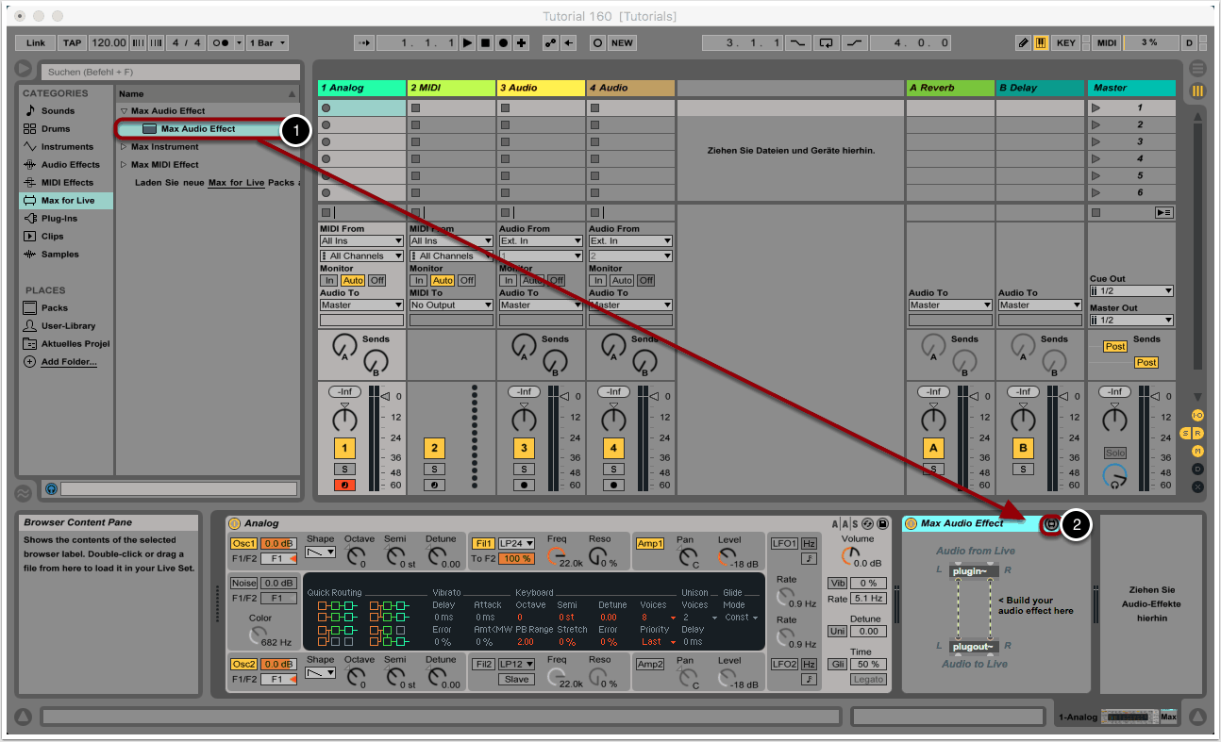Select Plug-Ins category in the browser
Image resolution: width=1221 pixels, height=742 pixels.
coord(59,219)
